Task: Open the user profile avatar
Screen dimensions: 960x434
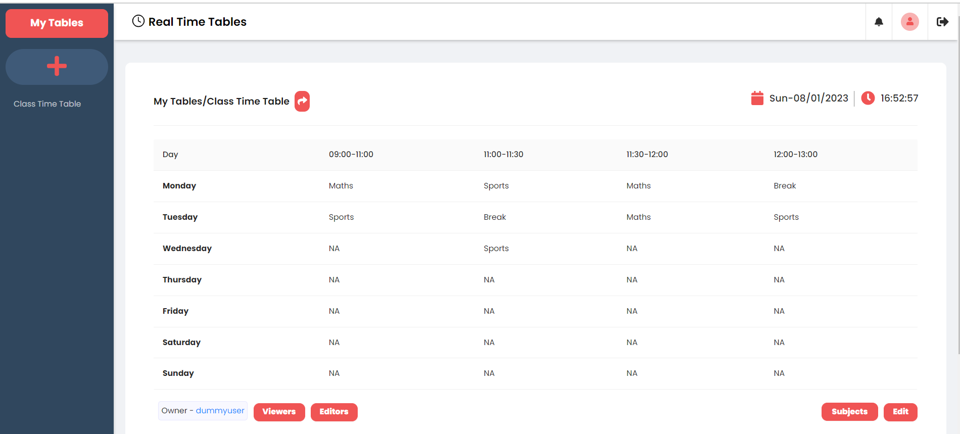Action: pyautogui.click(x=909, y=22)
